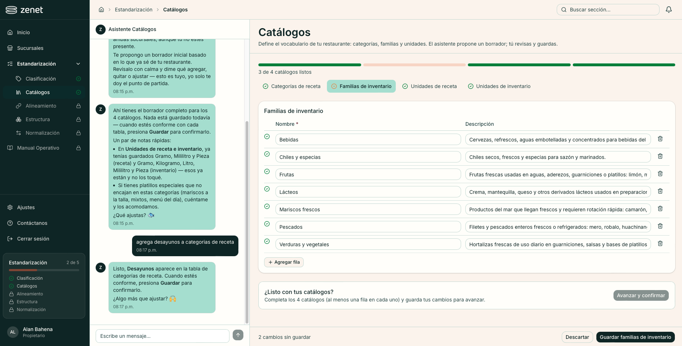The height and width of the screenshot is (346, 682).
Task: Click the Clasificación completed check icon
Action: [x=79, y=79]
